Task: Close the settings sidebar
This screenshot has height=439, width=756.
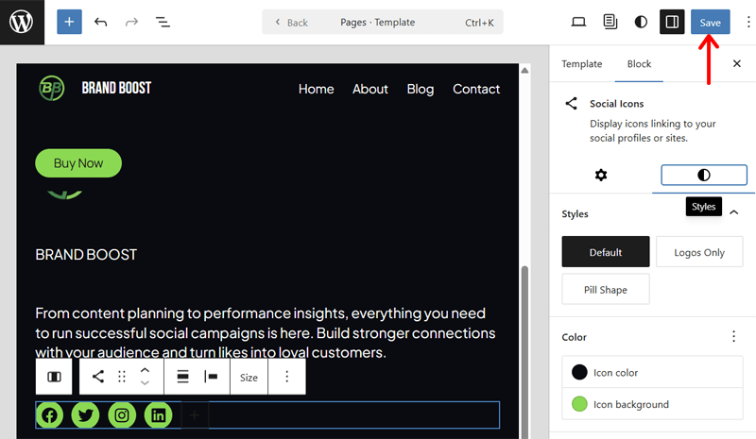Action: click(x=737, y=63)
